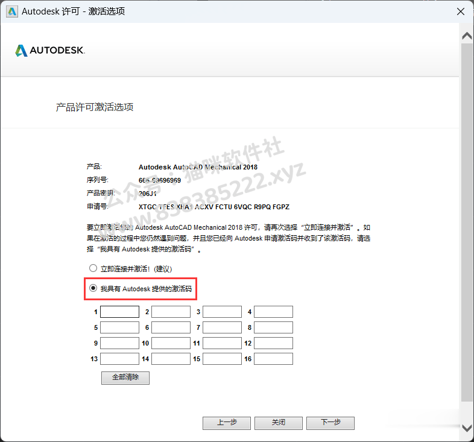Click activation code field 11
This screenshot has height=442, width=474.
coord(222,343)
